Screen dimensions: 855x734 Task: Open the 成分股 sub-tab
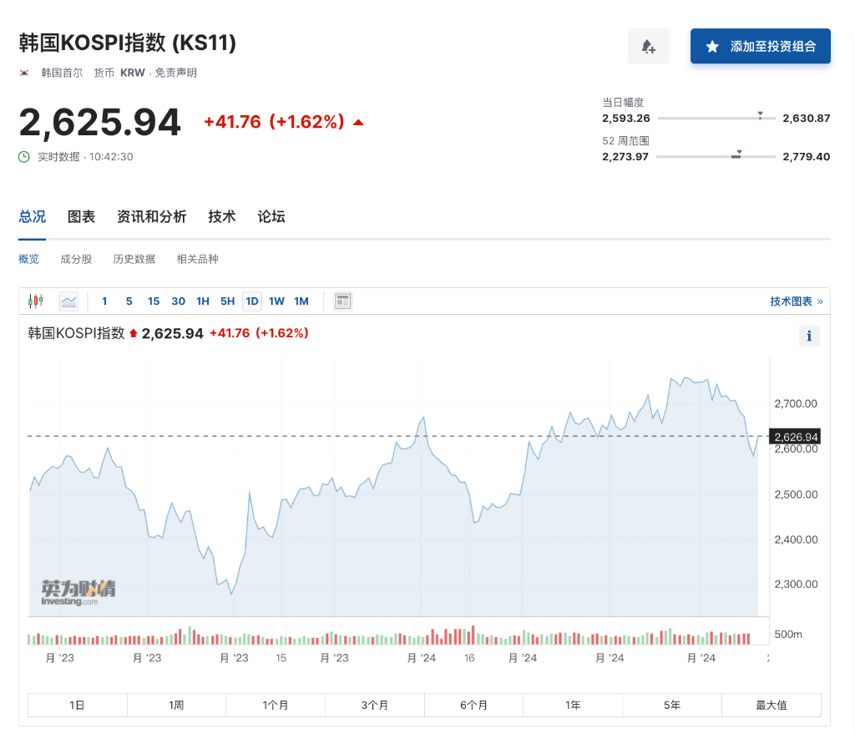point(76,259)
